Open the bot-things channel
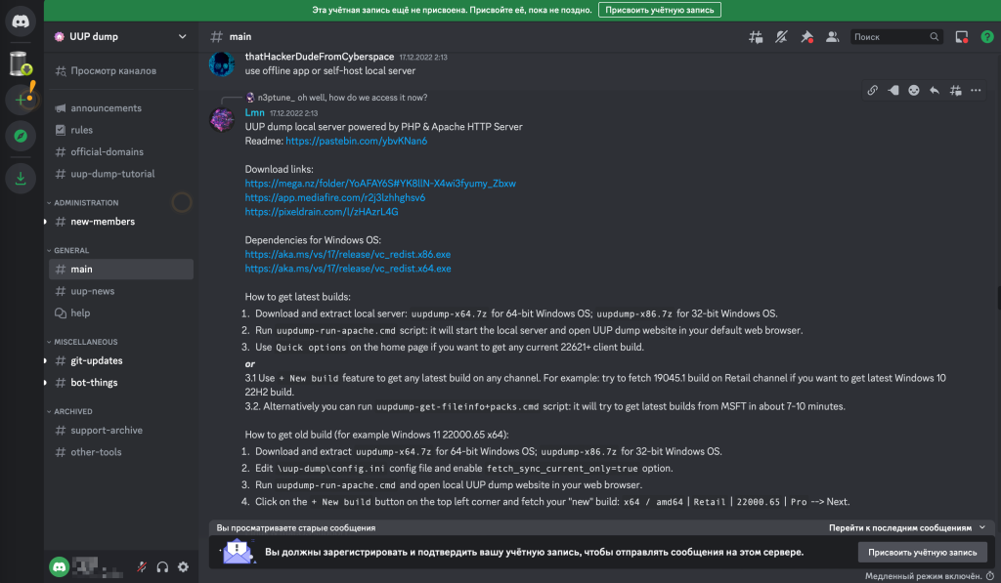Screen dimensions: 1001x583 120,382
